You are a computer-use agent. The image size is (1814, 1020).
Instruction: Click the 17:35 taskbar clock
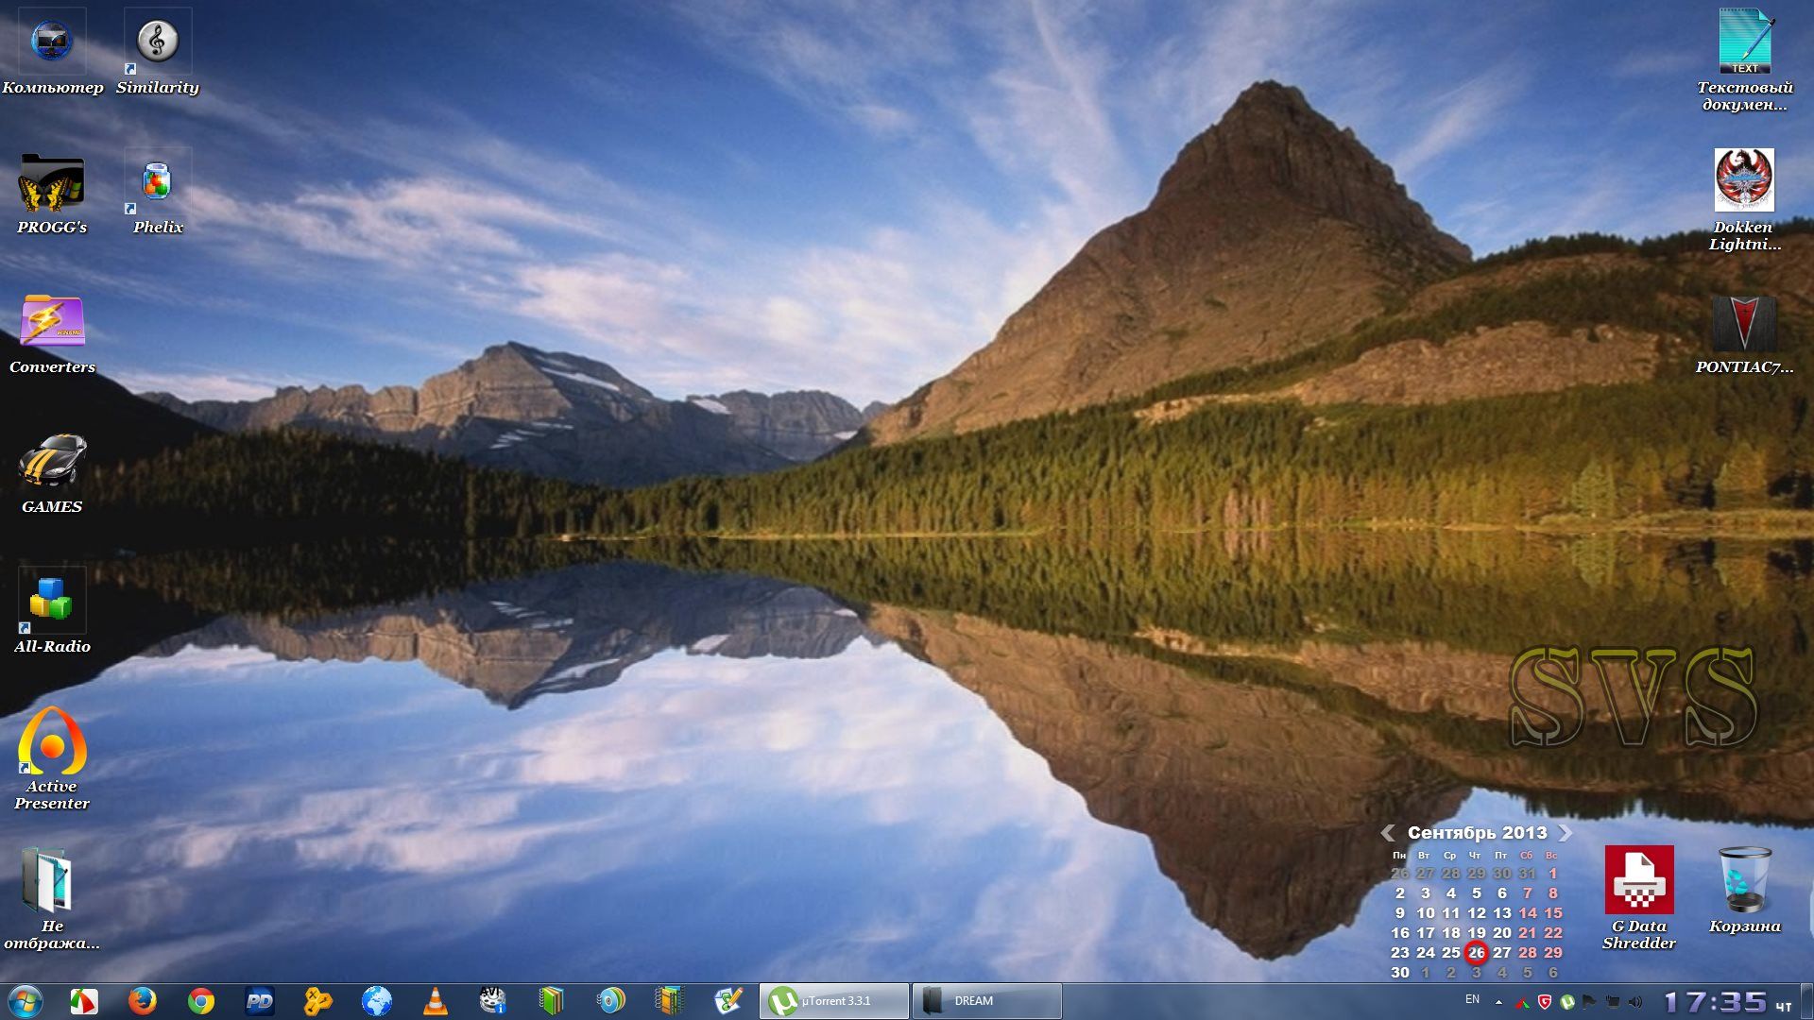(1715, 1001)
